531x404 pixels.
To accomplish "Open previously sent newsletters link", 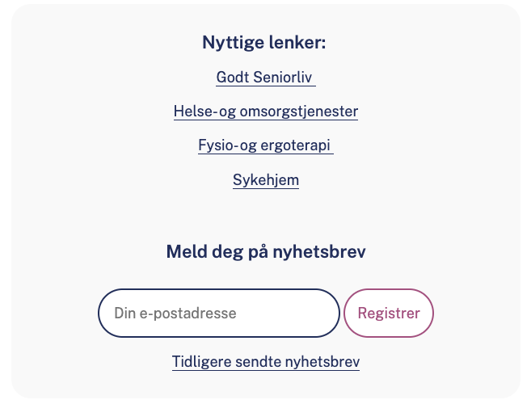I will [x=265, y=362].
